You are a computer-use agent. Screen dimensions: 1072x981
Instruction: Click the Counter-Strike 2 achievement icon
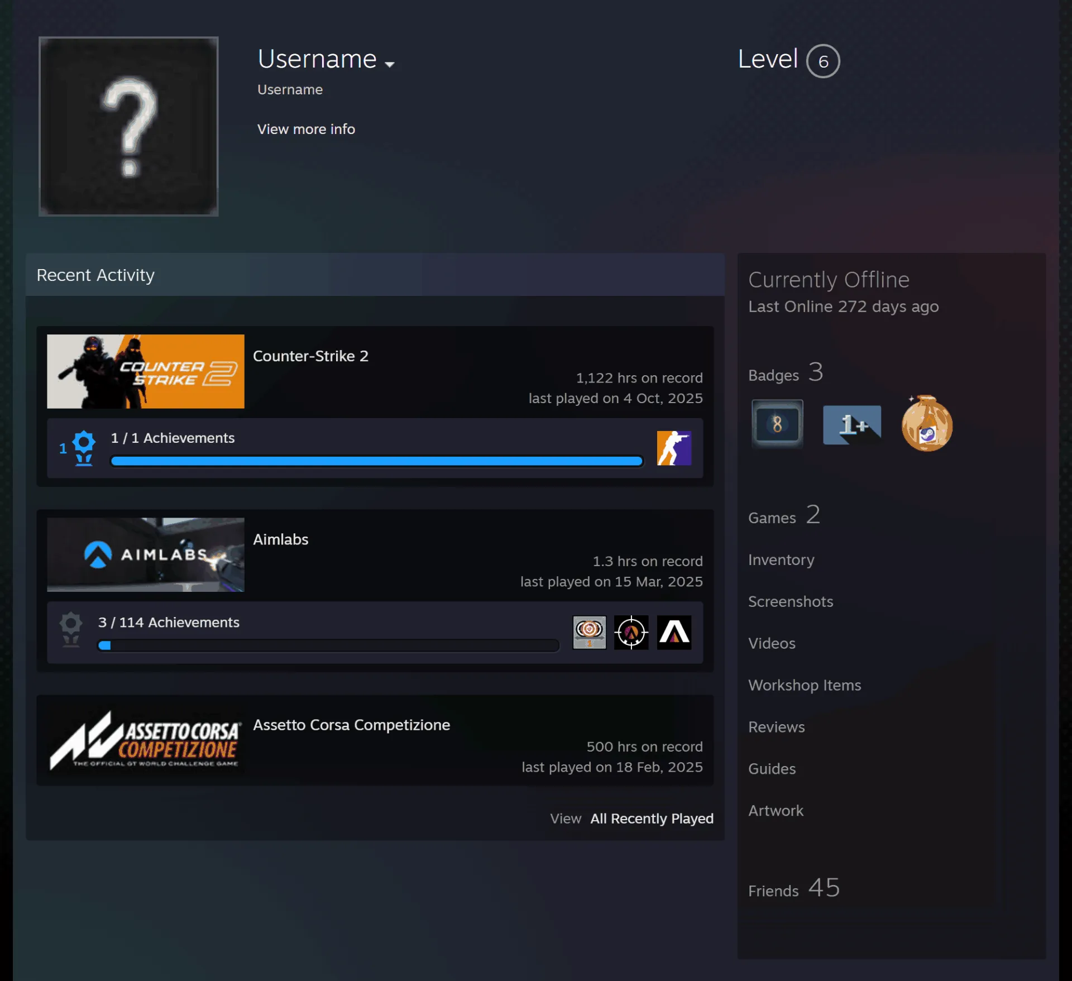click(674, 448)
